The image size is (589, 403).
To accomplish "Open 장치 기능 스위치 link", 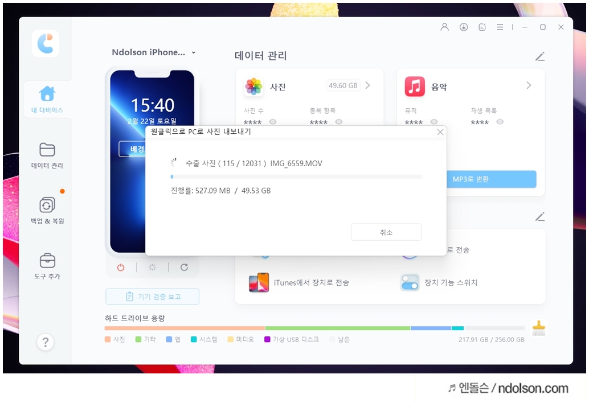I will (451, 282).
